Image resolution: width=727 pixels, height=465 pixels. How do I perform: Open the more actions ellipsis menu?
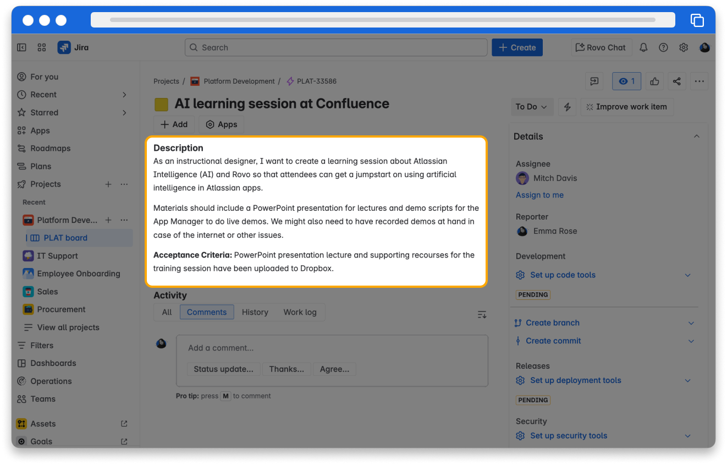[x=699, y=81]
